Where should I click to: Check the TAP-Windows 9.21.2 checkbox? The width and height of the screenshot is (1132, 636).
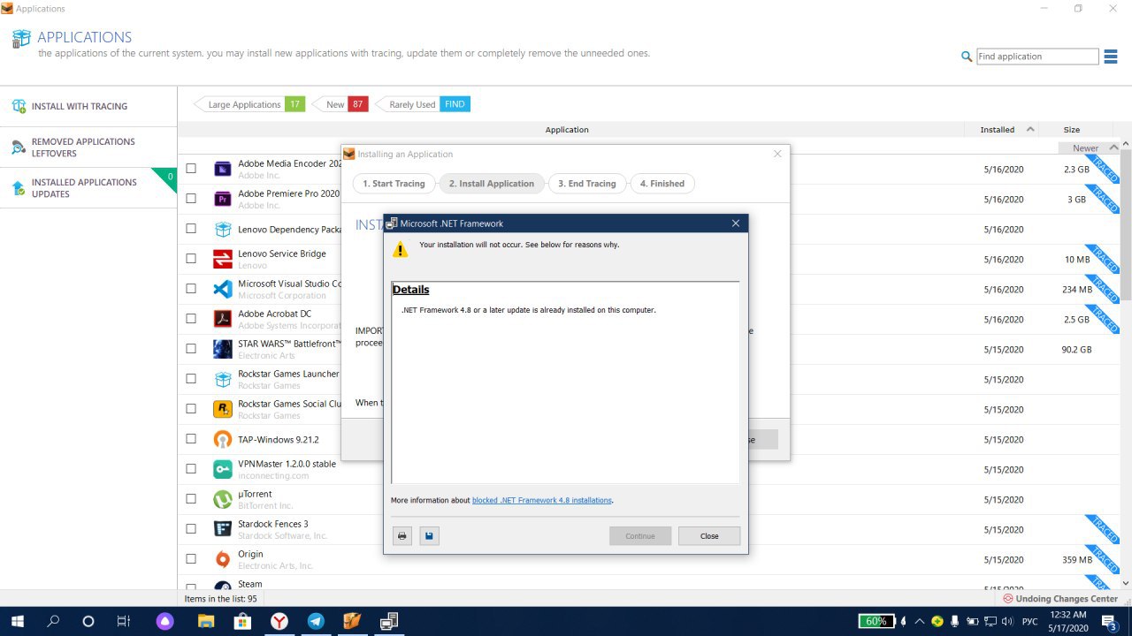pyautogui.click(x=191, y=438)
